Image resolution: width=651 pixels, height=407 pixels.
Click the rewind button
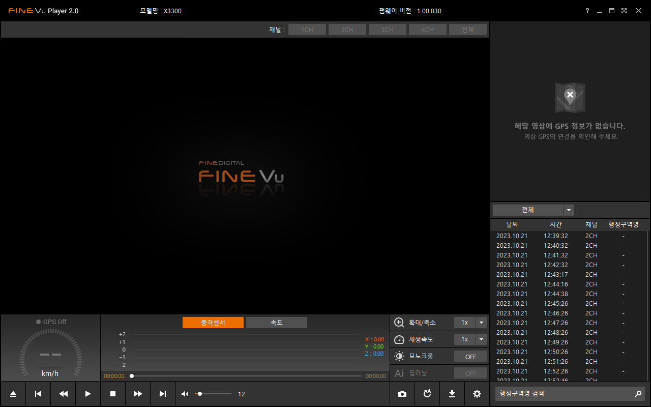point(63,394)
